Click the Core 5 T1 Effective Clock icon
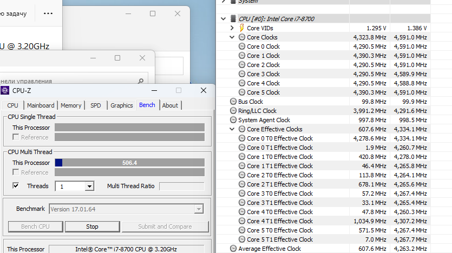This screenshot has height=253, width=452. (242, 239)
